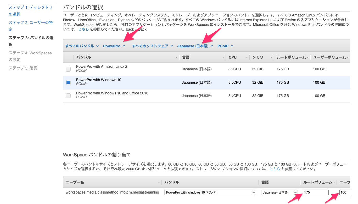
Task: Click 8 vCPU cell in Amazon Linux 2 row
Action: tap(234, 69)
